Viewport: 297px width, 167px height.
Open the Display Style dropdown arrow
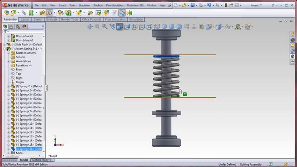click(223, 27)
